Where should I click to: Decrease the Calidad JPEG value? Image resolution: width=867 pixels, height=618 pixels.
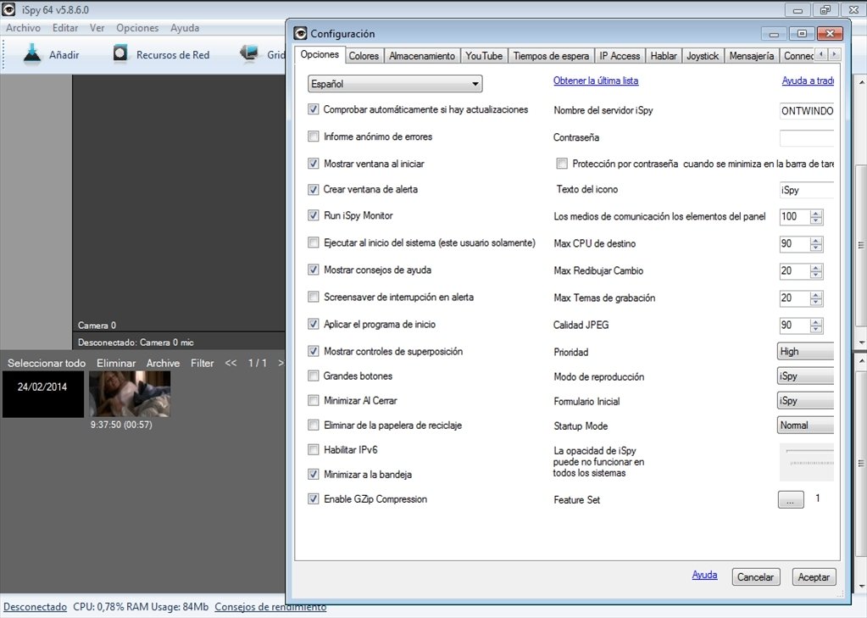816,329
